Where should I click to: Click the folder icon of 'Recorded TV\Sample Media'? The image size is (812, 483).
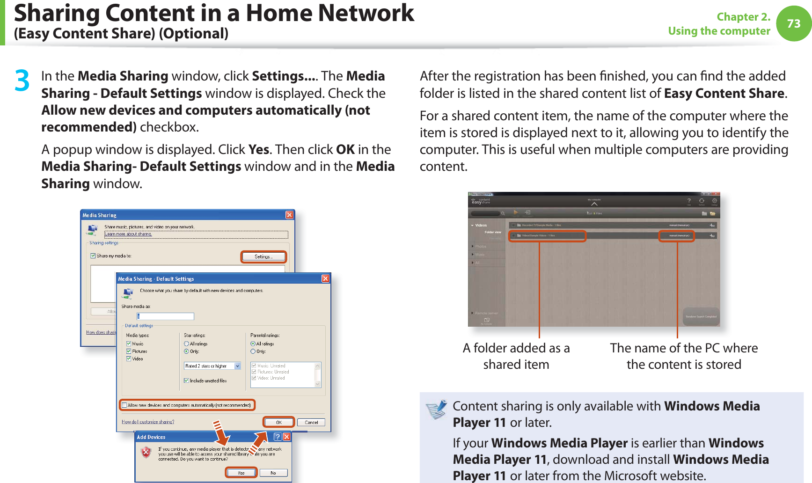coord(519,225)
